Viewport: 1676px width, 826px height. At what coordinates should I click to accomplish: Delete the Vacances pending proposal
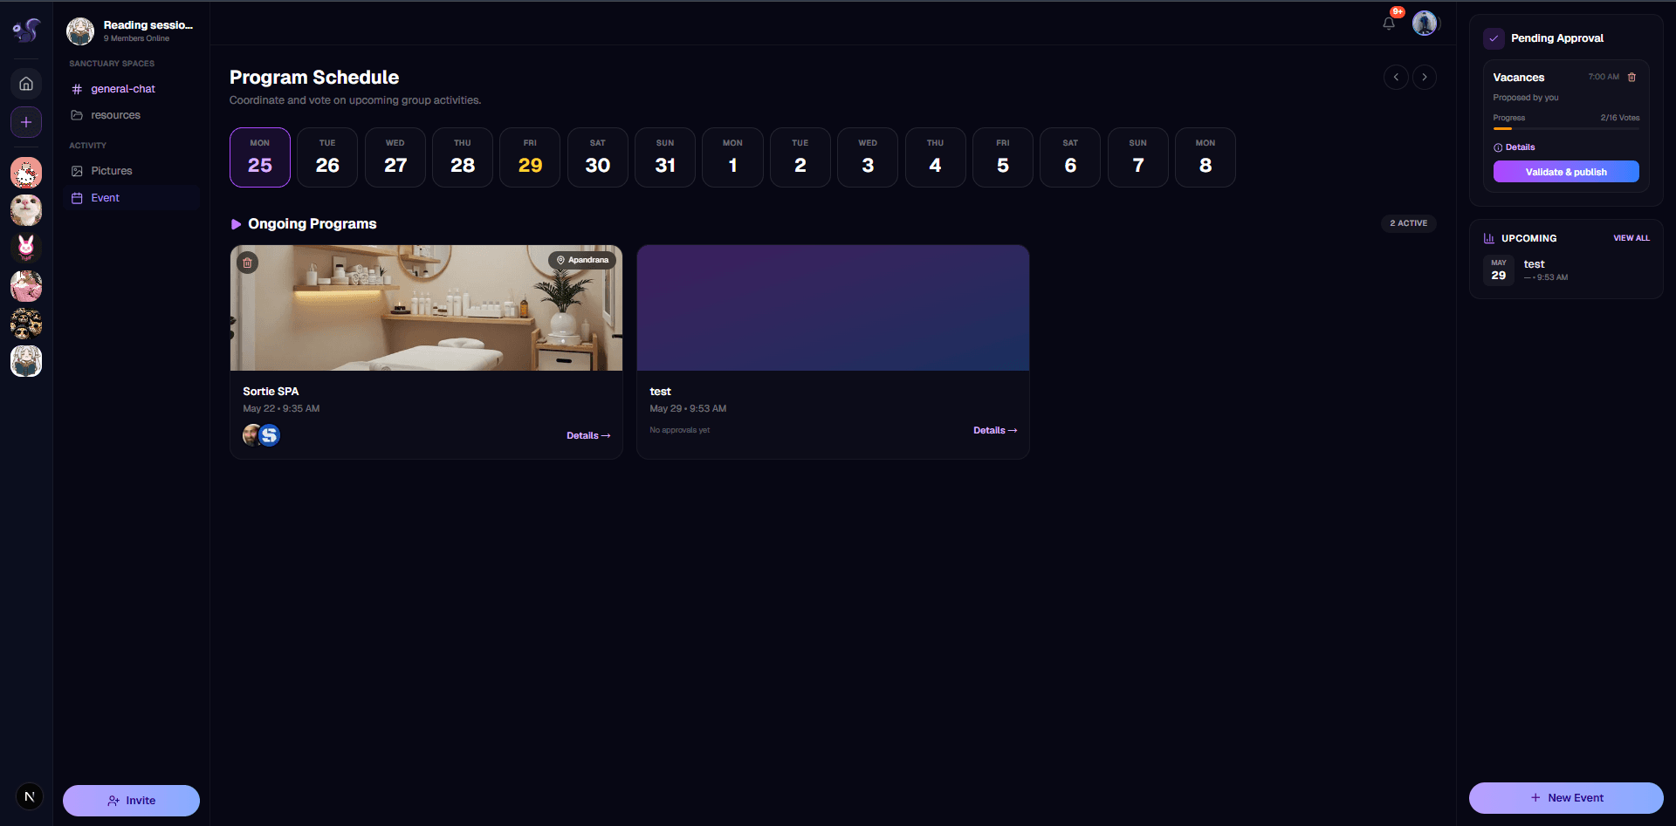pyautogui.click(x=1631, y=77)
